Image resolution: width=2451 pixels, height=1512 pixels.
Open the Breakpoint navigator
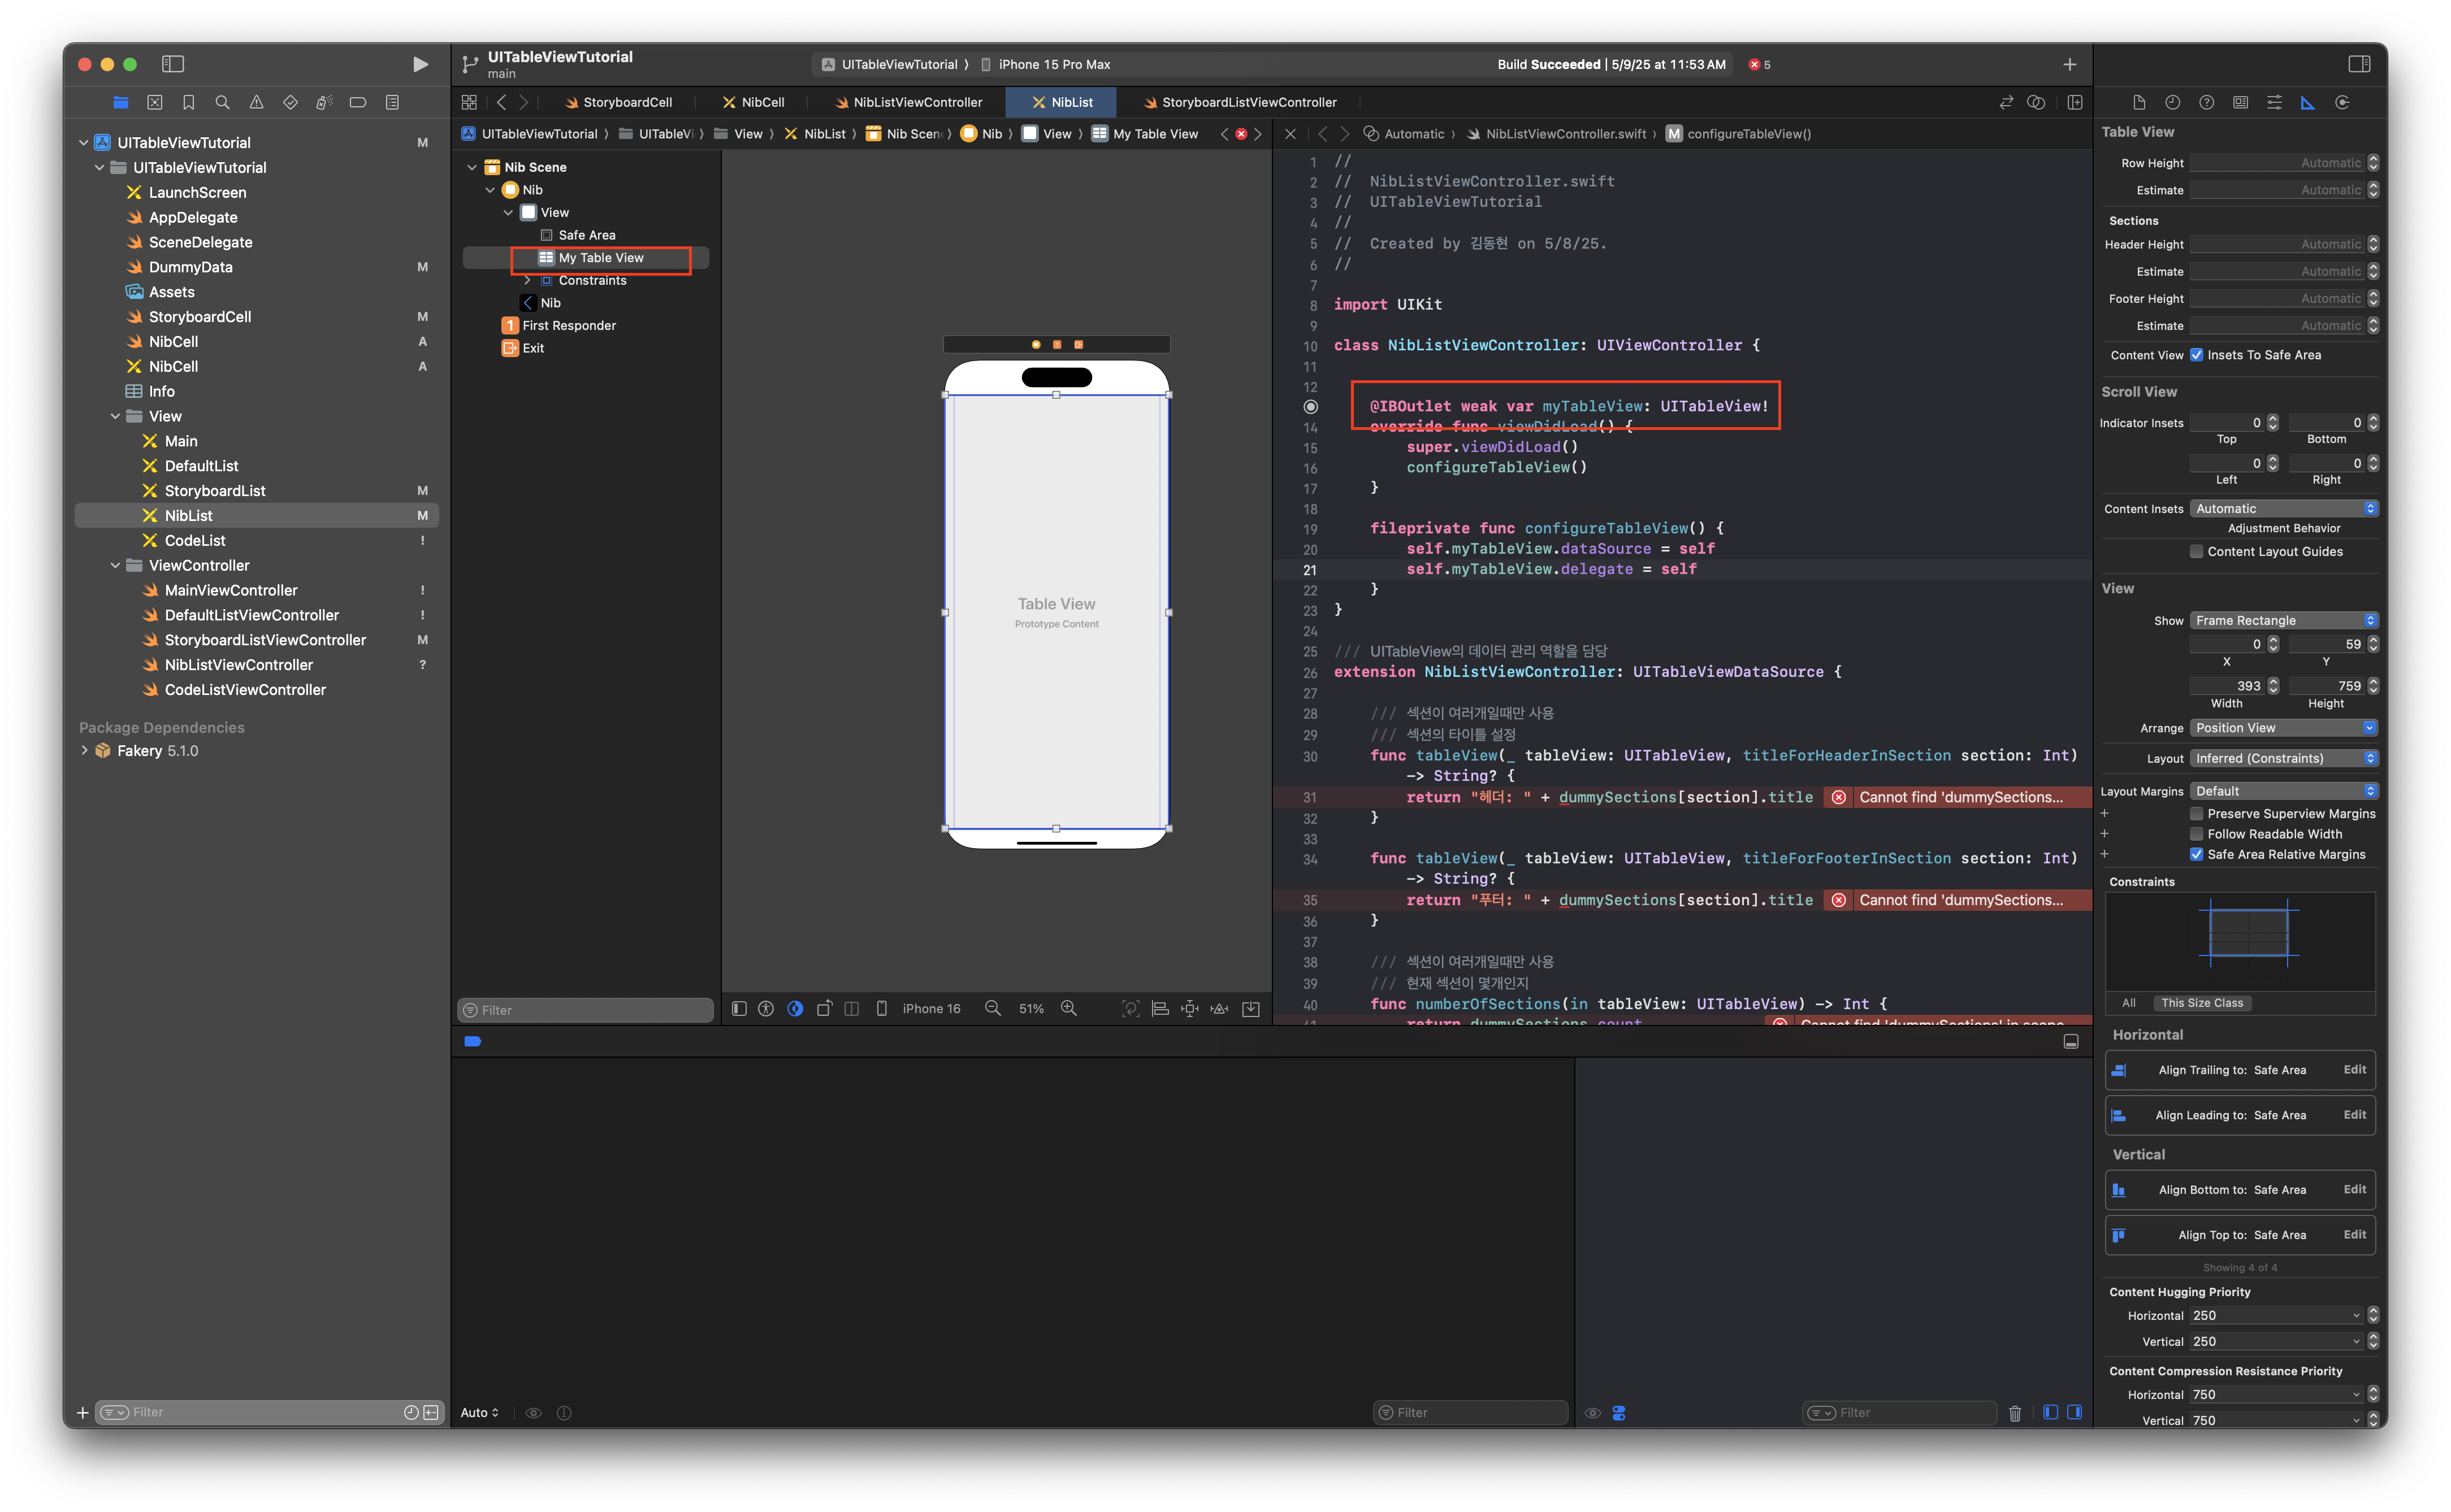[x=358, y=102]
